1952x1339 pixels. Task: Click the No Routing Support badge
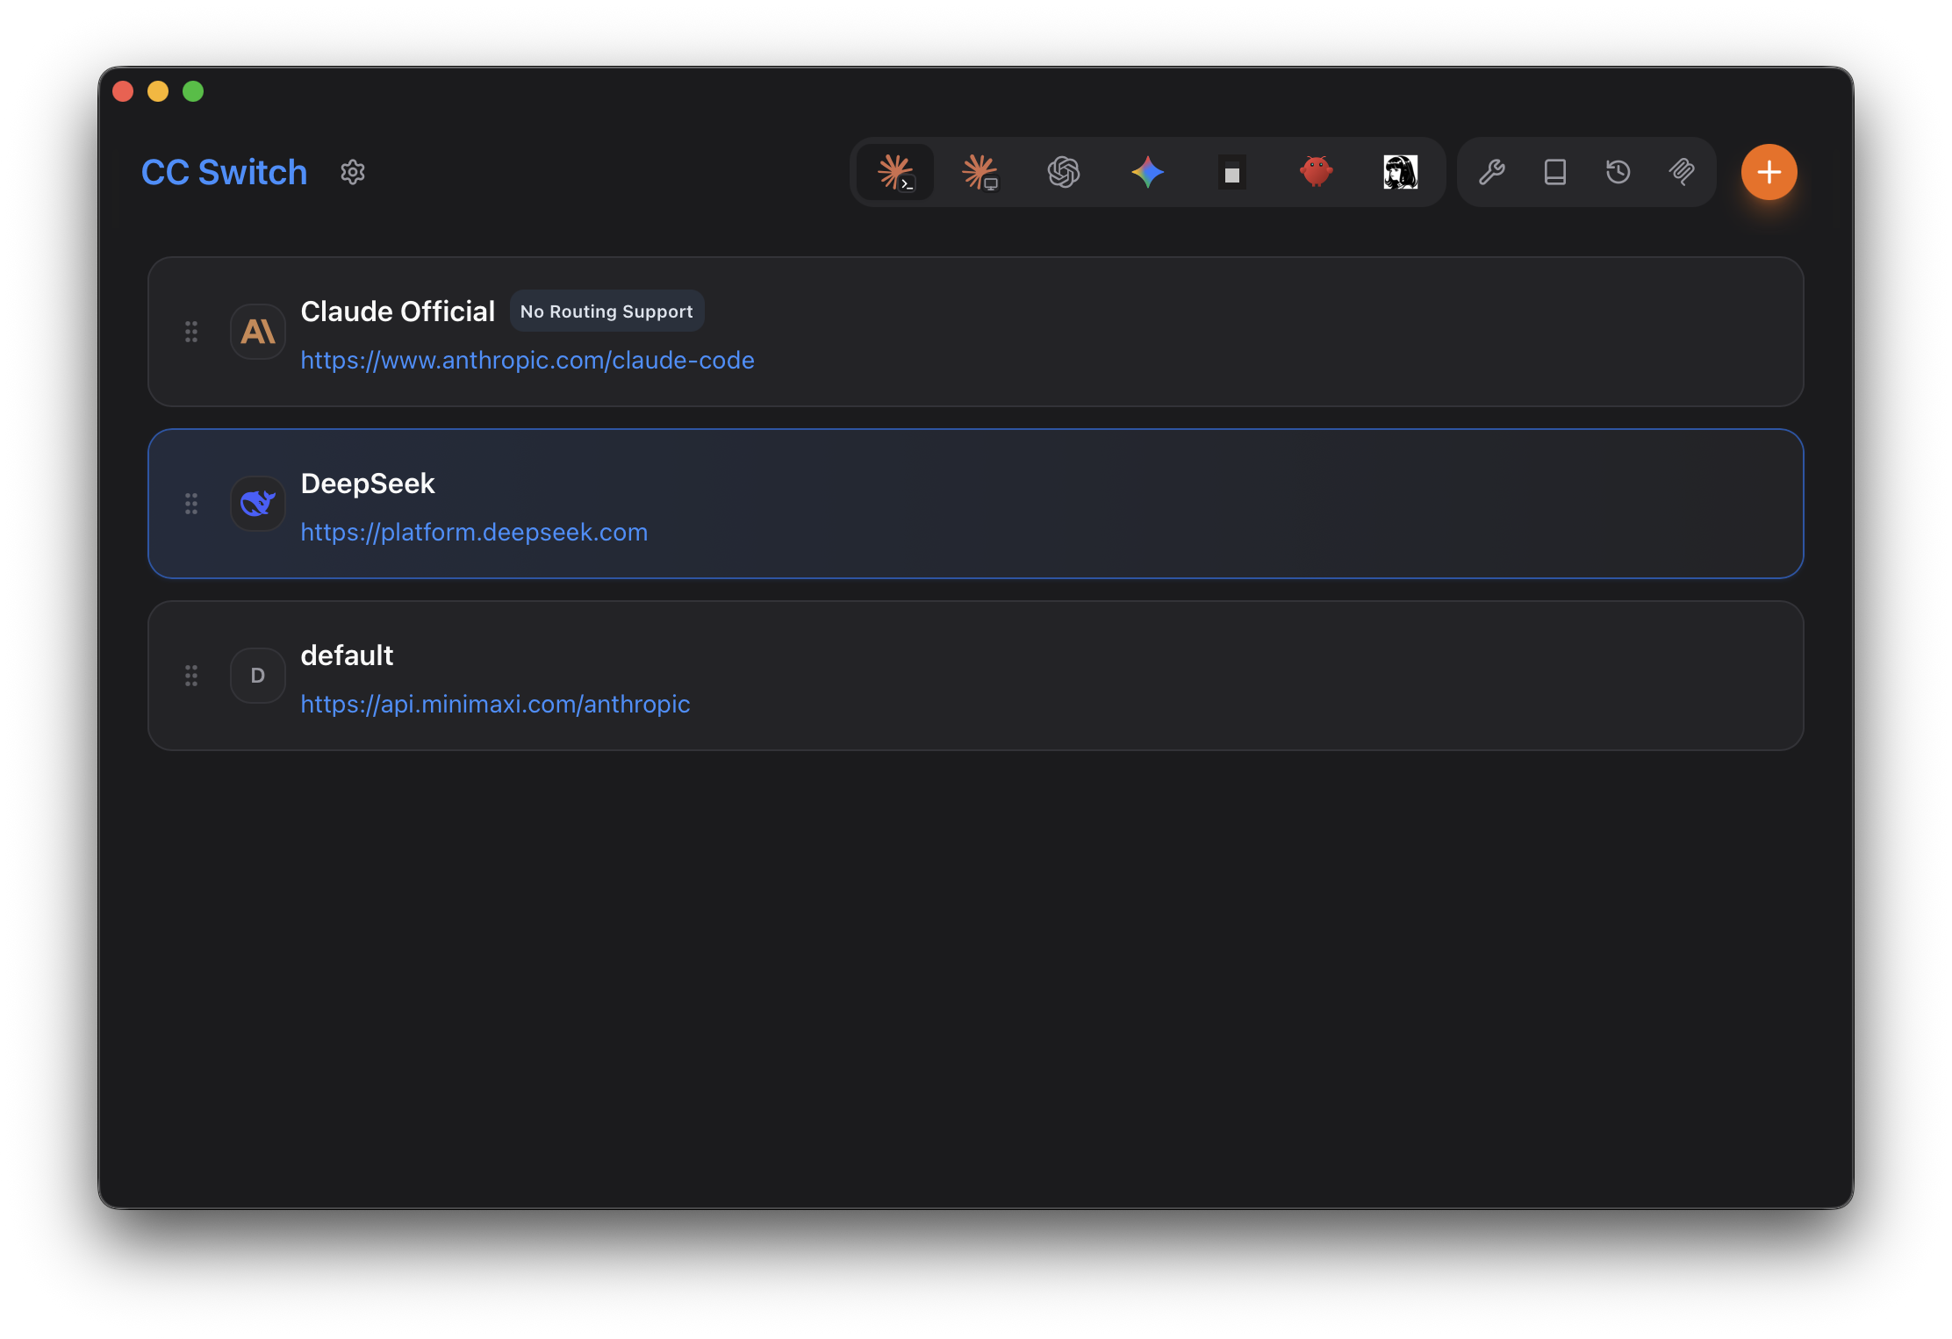606,311
